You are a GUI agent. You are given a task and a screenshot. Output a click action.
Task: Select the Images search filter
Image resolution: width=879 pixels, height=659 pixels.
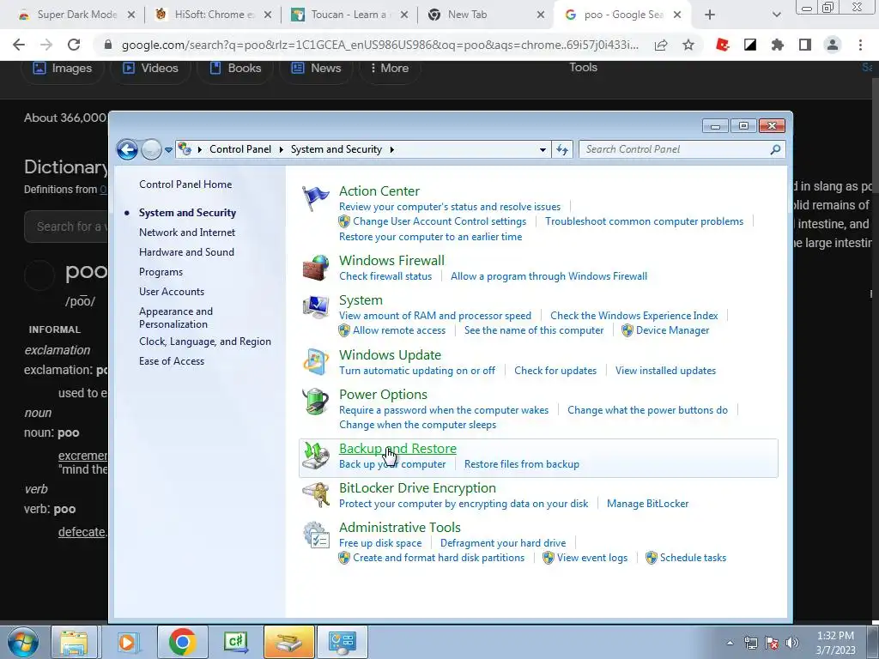coord(63,69)
